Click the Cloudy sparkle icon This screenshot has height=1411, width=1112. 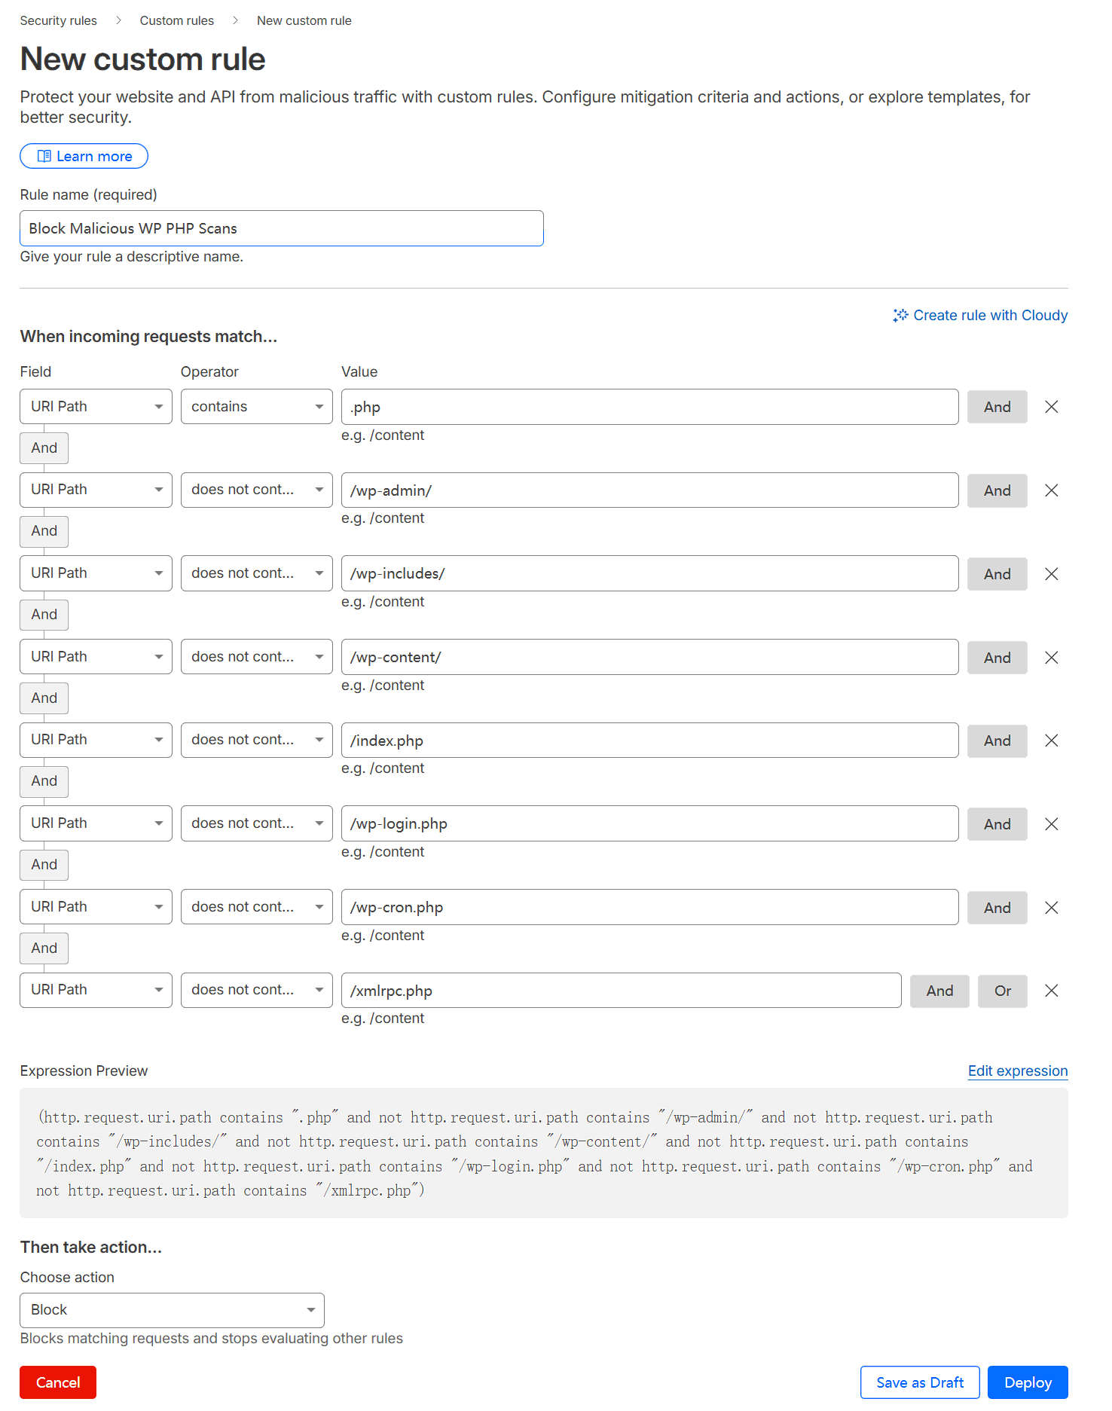(900, 315)
